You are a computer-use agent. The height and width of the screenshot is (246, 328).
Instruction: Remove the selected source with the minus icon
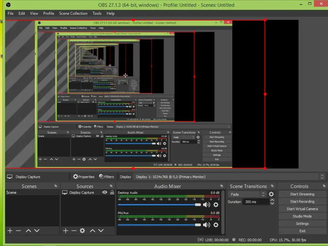[74, 231]
